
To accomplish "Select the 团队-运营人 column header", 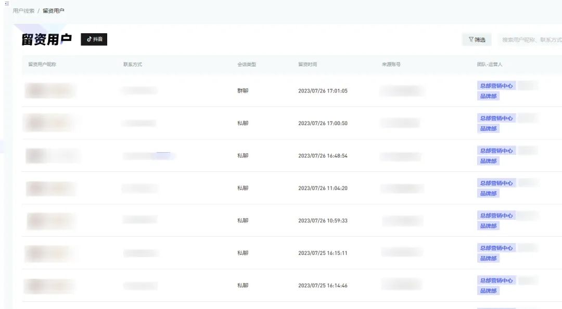I will (490, 64).
